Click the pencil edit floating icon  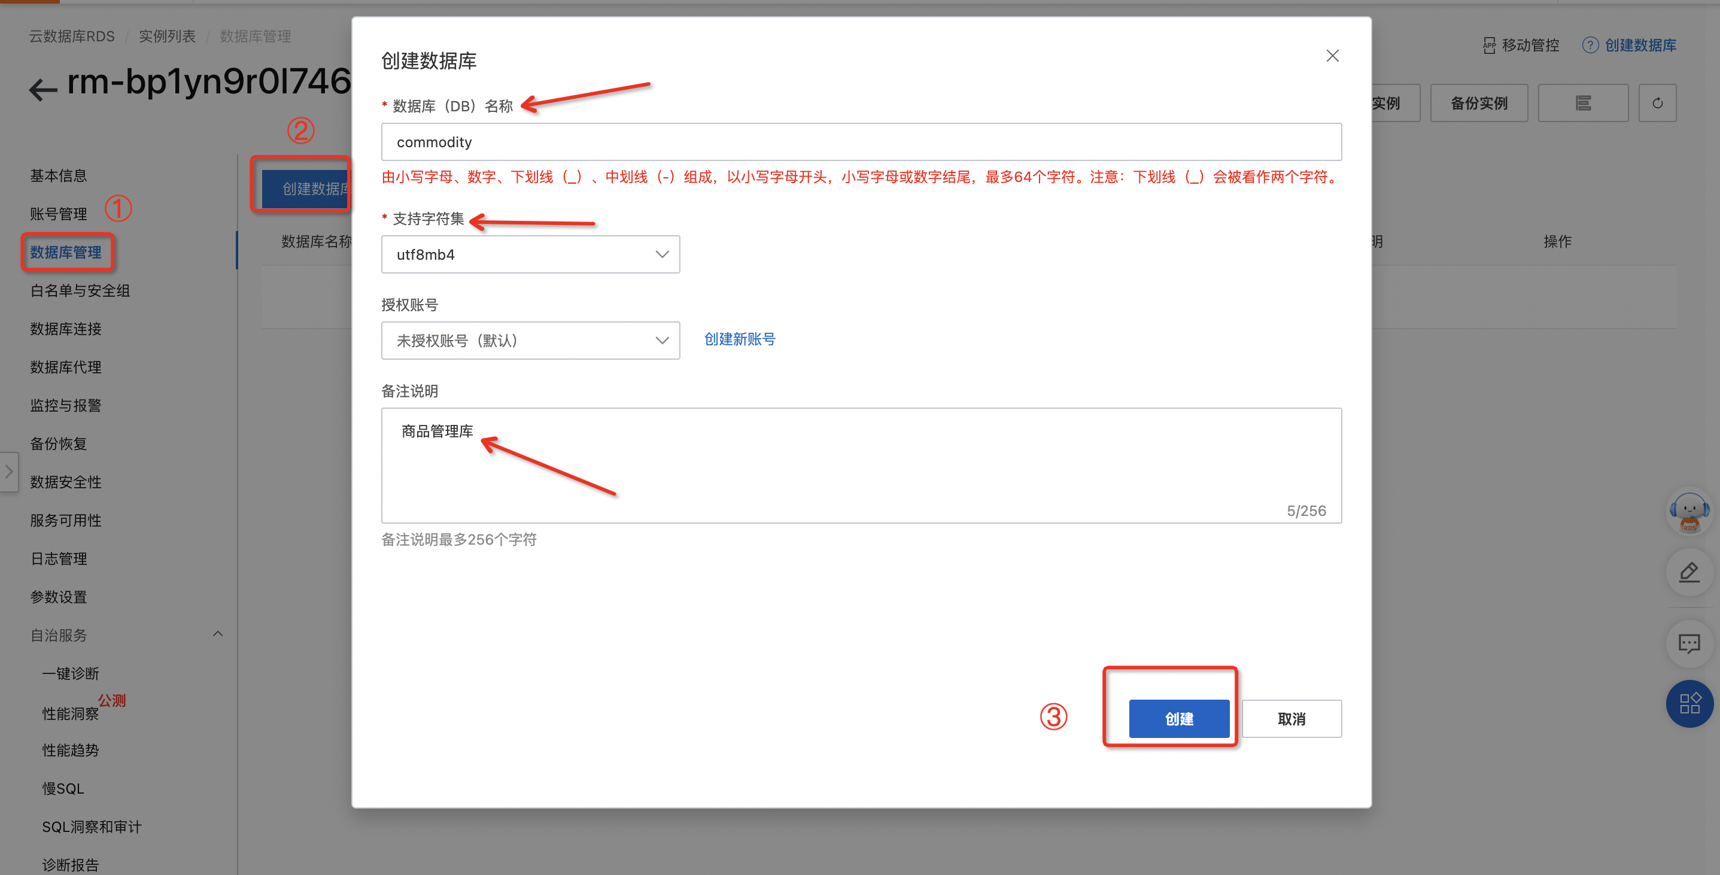(1689, 572)
